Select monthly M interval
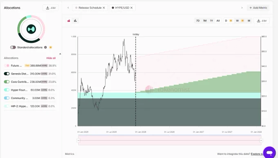Screen dimensions: 278x158 [x=249, y=21]
